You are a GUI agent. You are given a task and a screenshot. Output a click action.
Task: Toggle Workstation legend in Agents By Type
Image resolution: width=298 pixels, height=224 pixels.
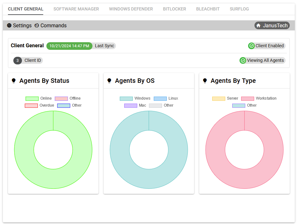coord(259,98)
